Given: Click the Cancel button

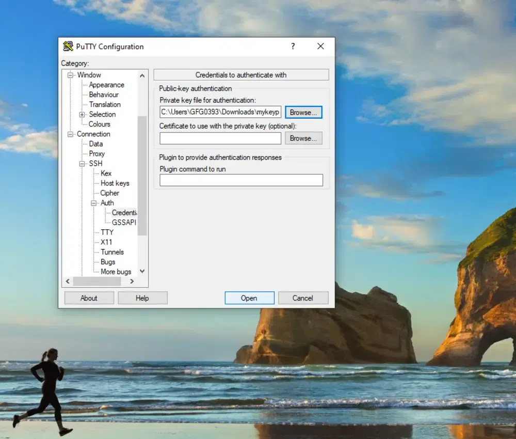Looking at the screenshot, I should pos(303,298).
